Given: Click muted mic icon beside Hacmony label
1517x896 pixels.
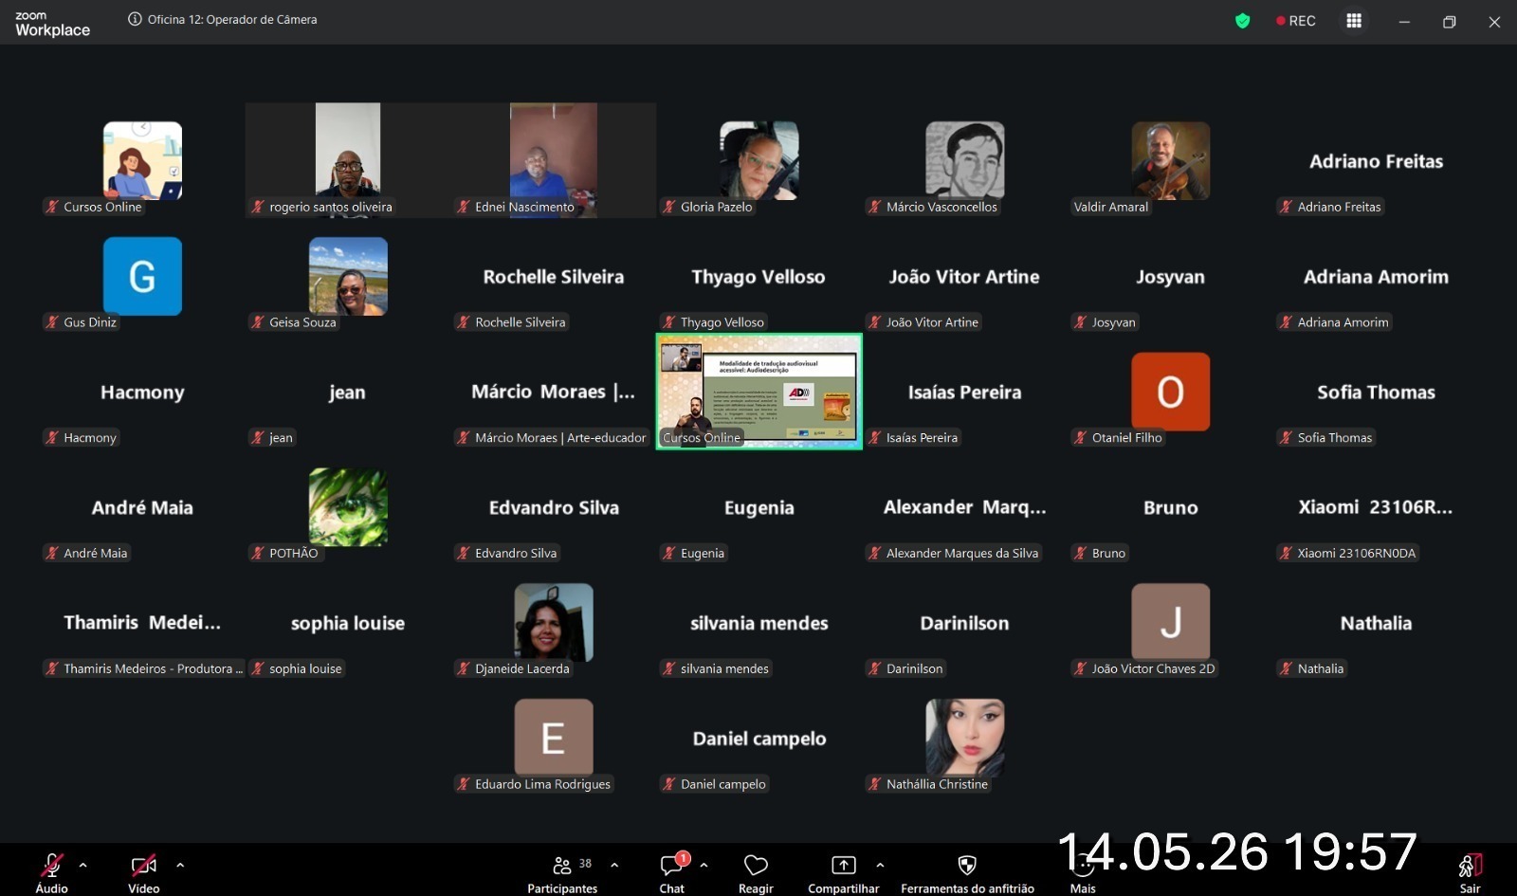Looking at the screenshot, I should 51,437.
